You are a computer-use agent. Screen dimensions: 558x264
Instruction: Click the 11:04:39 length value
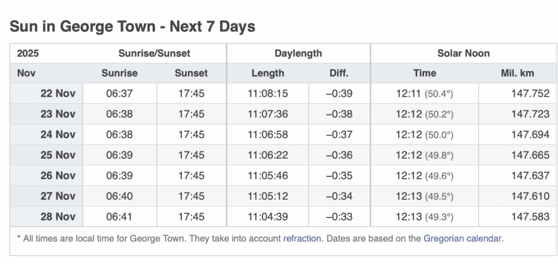tap(267, 217)
